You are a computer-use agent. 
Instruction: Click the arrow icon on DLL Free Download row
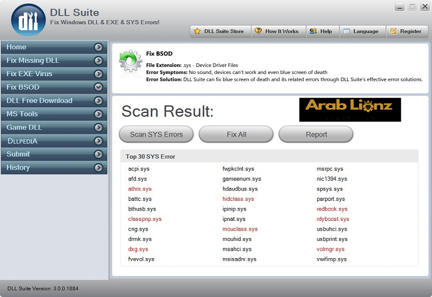[x=99, y=101]
